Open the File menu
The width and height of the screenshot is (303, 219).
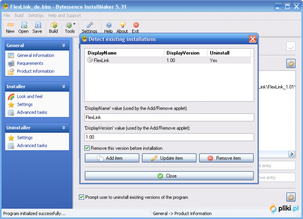(x=7, y=16)
